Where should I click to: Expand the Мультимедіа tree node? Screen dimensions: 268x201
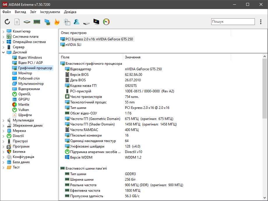click(3, 120)
